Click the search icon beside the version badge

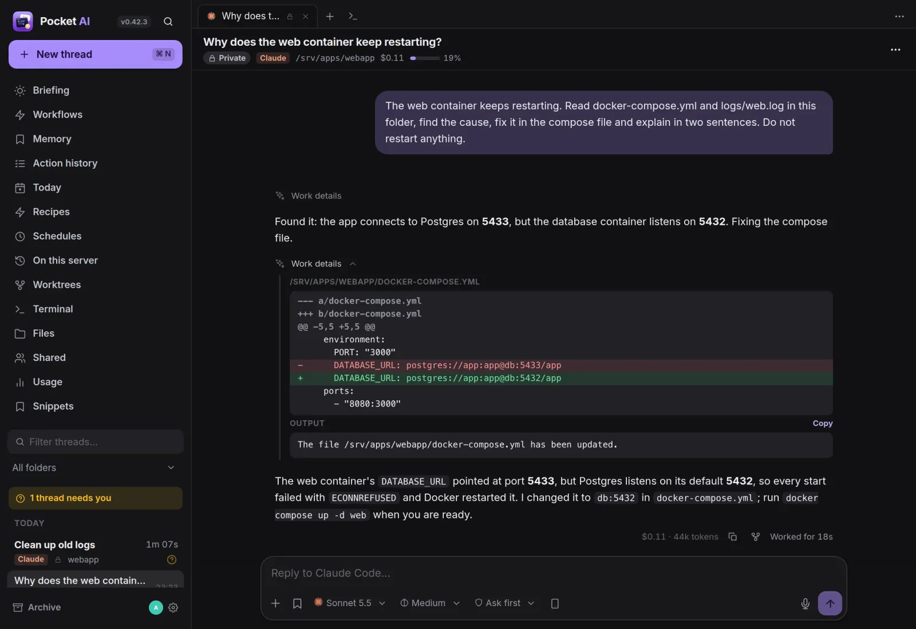click(168, 22)
